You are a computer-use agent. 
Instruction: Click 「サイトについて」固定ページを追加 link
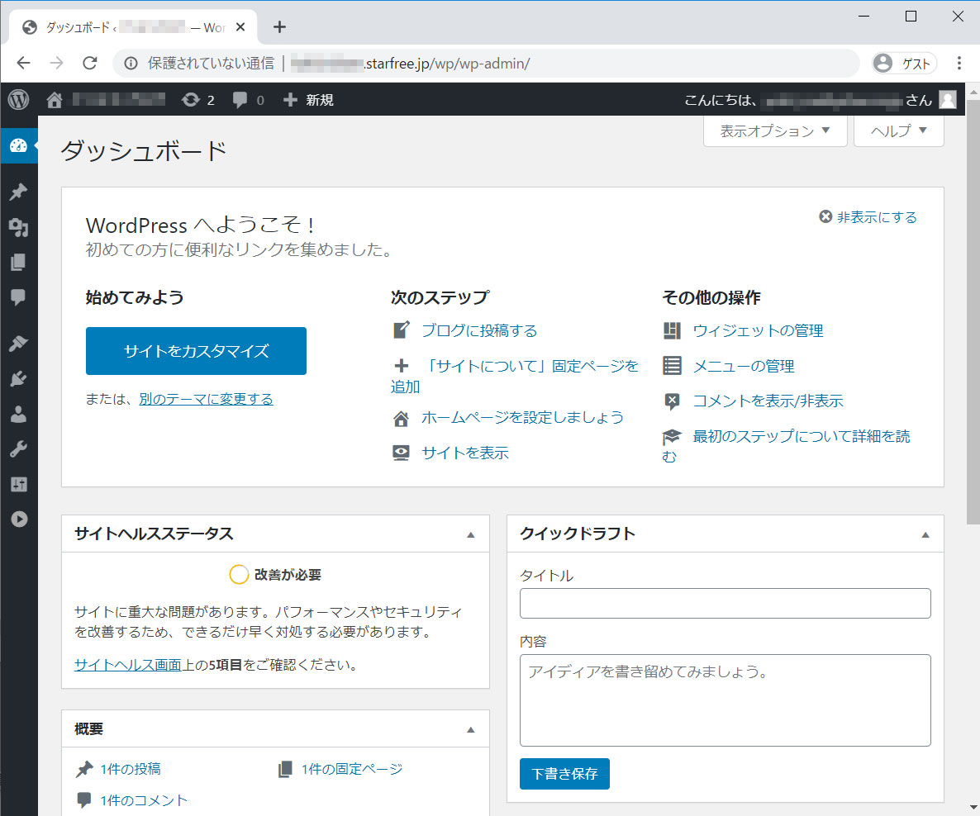[x=515, y=376]
